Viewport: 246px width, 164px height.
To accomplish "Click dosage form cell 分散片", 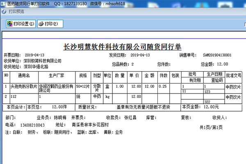I will point(97,88).
